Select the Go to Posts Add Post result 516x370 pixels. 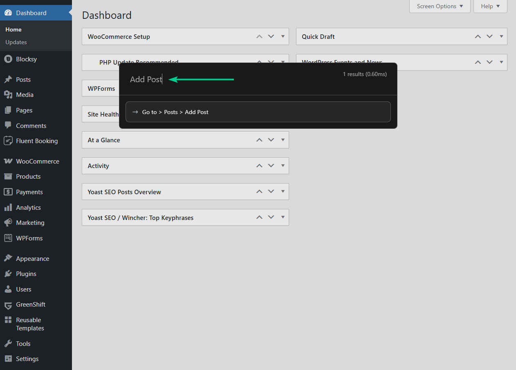click(258, 112)
